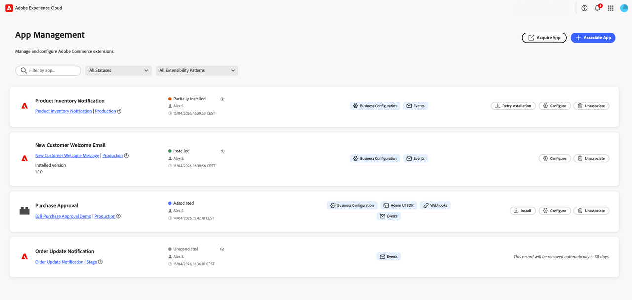Click the Installed status text
Screen dimensions: 632x300
[181, 151]
